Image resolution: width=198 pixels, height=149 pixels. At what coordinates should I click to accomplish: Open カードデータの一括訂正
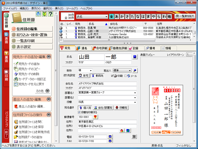30,79
